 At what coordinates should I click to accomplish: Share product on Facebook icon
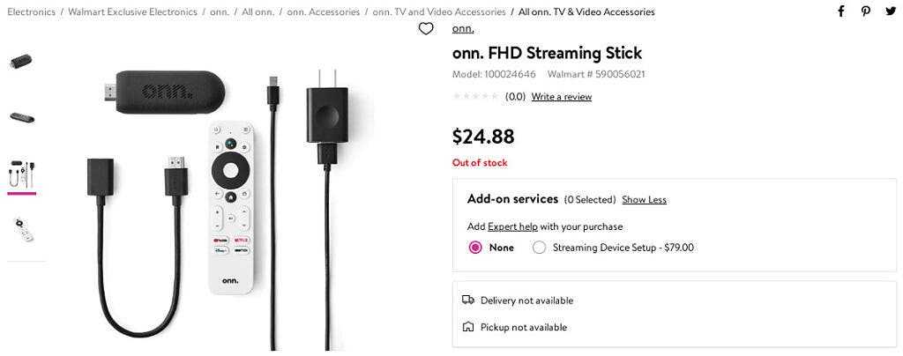pyautogui.click(x=840, y=11)
